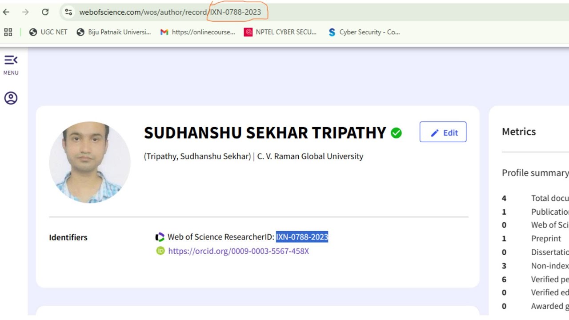
Task: Open the onlinecourses Gmail bookmark
Action: (x=198, y=32)
